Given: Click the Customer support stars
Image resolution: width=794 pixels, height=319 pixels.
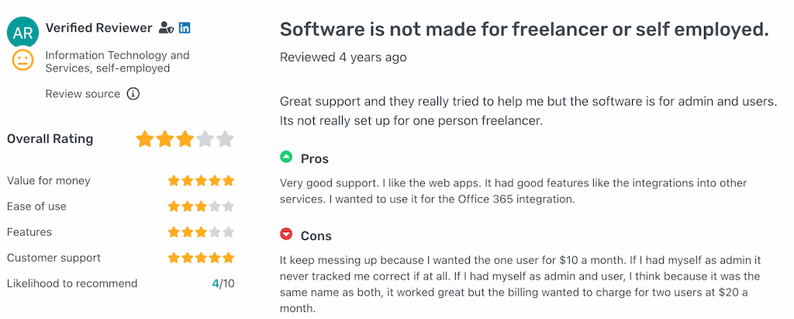Looking at the screenshot, I should 201,258.
